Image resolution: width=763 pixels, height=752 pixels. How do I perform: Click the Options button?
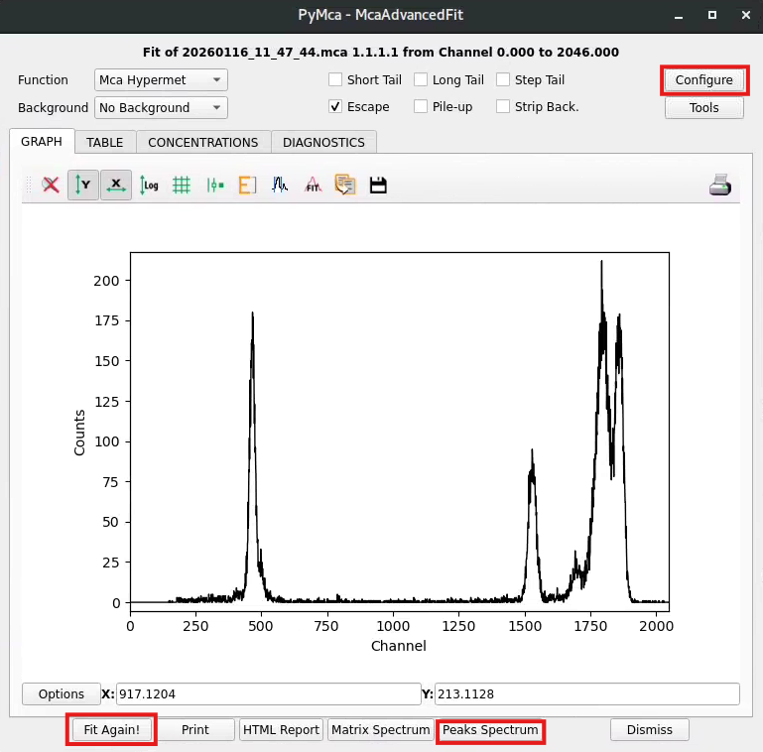click(x=62, y=693)
